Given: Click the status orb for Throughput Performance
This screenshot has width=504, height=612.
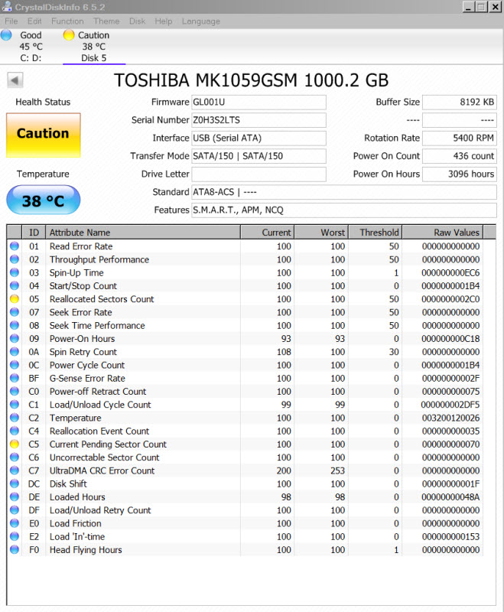Looking at the screenshot, I should pos(15,259).
